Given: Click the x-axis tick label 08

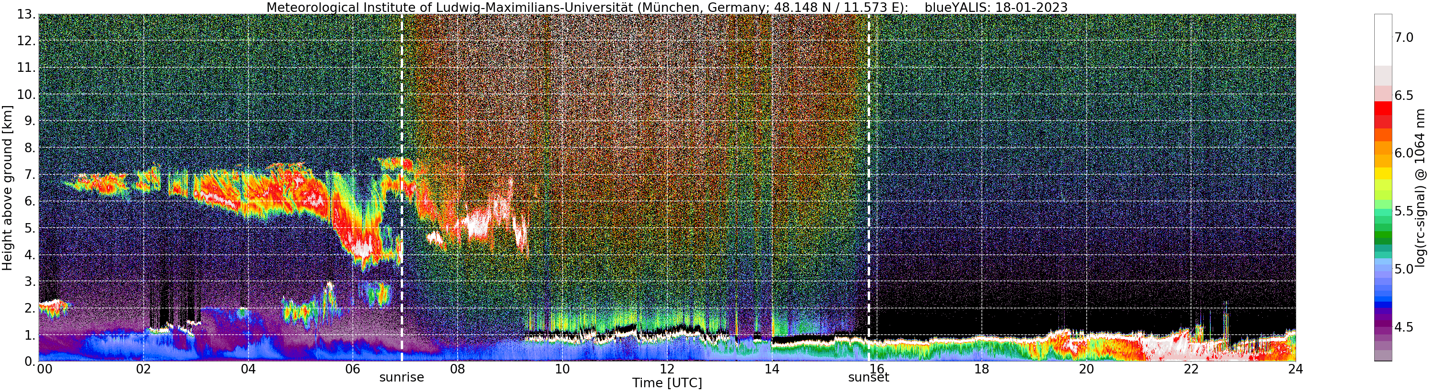Looking at the screenshot, I should (x=457, y=369).
